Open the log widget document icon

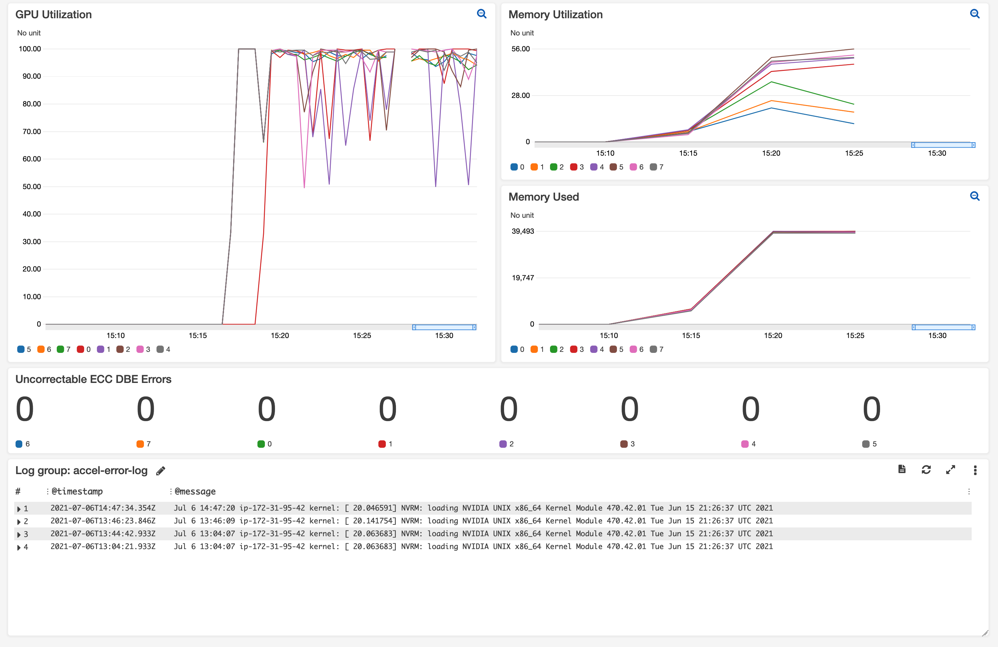(902, 469)
